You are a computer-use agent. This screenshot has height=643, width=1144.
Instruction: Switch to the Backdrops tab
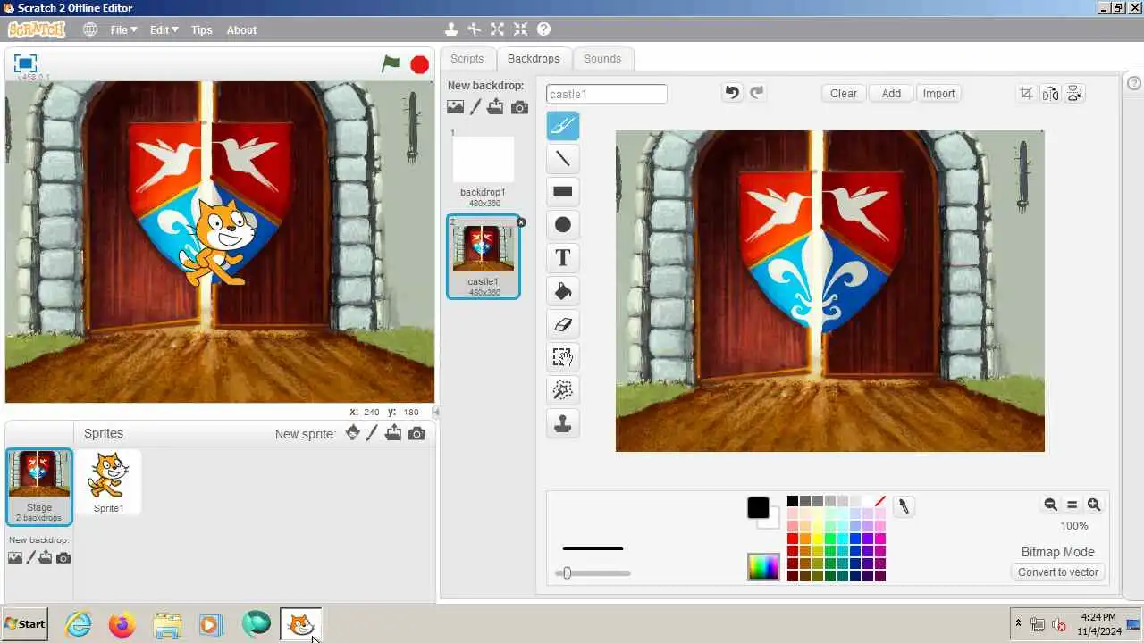click(534, 59)
